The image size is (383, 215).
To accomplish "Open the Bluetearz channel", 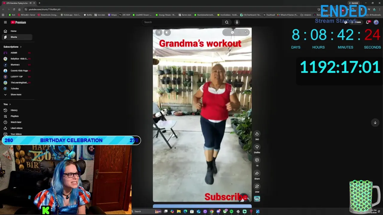I will pos(16,65).
